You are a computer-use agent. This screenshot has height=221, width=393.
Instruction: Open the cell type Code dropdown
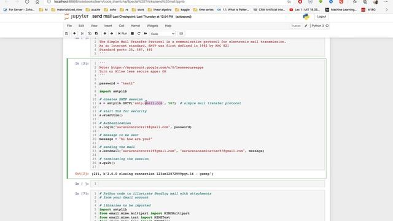(162, 34)
